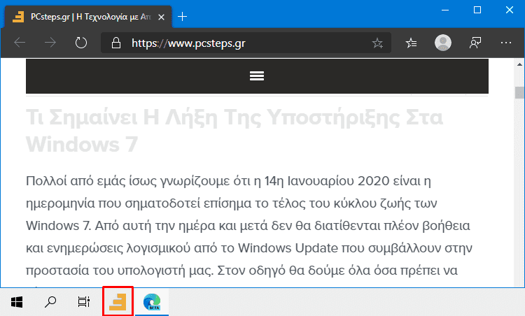Close the PCsteps.gr tab
The height and width of the screenshot is (316, 525).
(162, 17)
